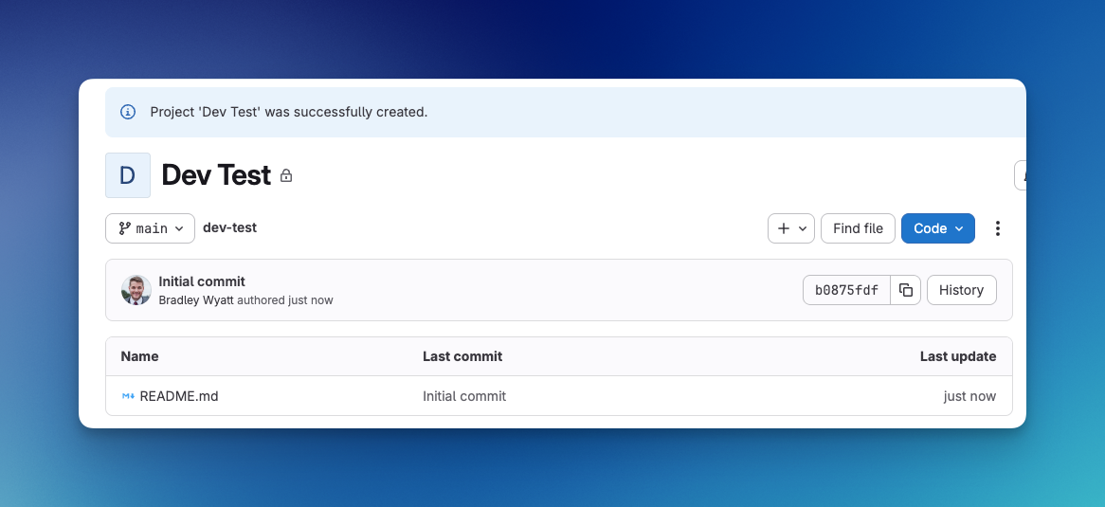Click the Last update column header
The image size is (1105, 507).
(x=957, y=356)
